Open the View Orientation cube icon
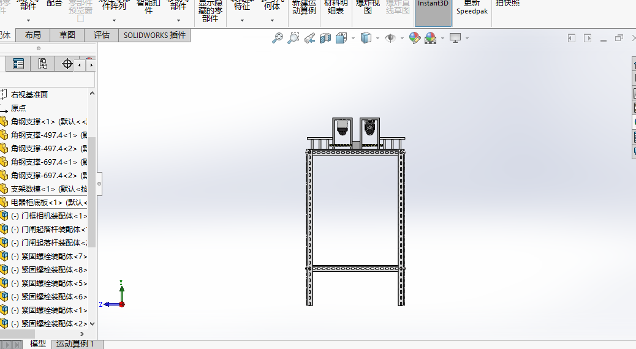The height and width of the screenshot is (349, 636). tap(341, 38)
